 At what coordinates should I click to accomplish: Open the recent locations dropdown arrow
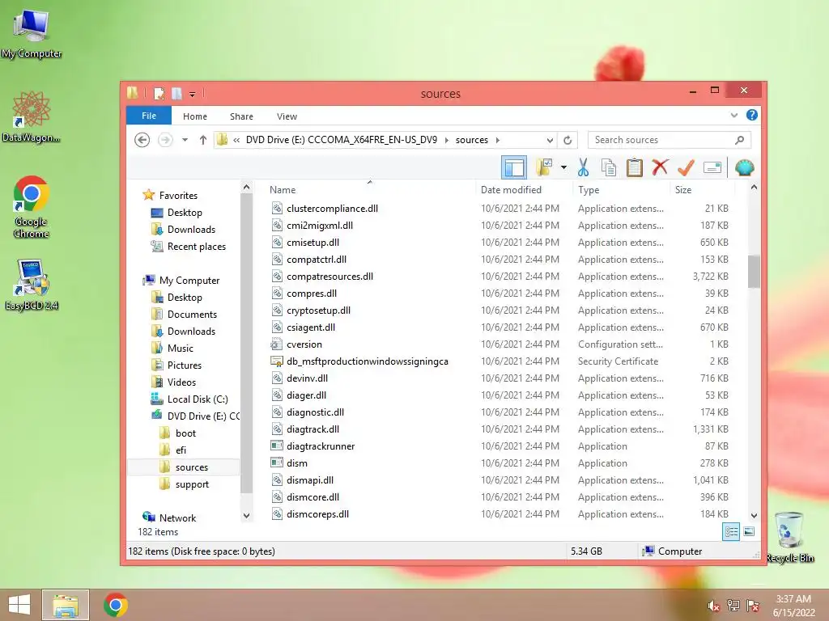click(x=185, y=140)
